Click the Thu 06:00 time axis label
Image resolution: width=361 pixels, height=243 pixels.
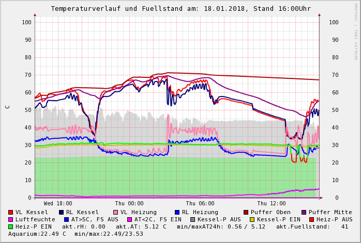(200, 204)
